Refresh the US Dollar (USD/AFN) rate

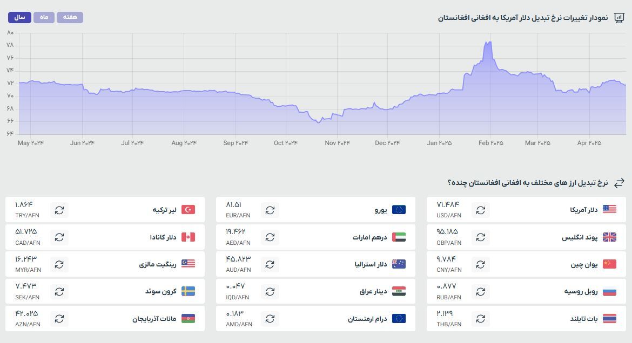[481, 210]
